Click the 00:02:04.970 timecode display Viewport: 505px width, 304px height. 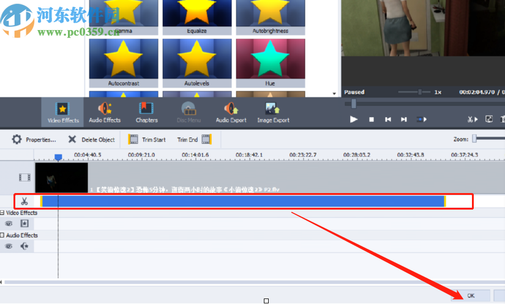477,92
